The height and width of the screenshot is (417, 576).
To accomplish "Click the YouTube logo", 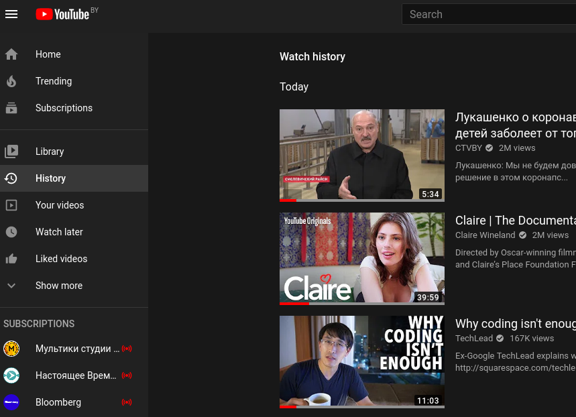I will (x=62, y=14).
